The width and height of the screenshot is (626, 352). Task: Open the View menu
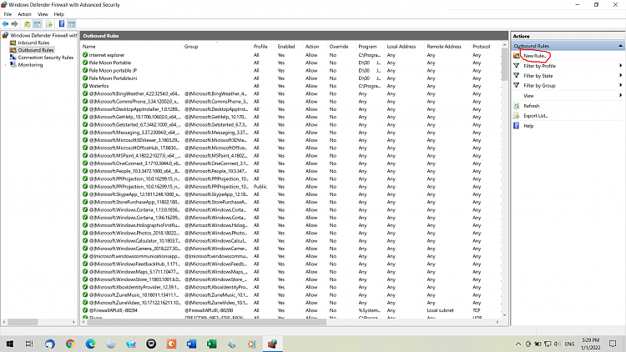point(43,14)
